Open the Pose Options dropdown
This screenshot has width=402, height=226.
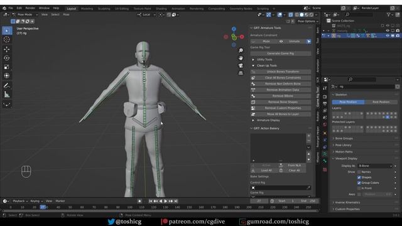click(308, 21)
